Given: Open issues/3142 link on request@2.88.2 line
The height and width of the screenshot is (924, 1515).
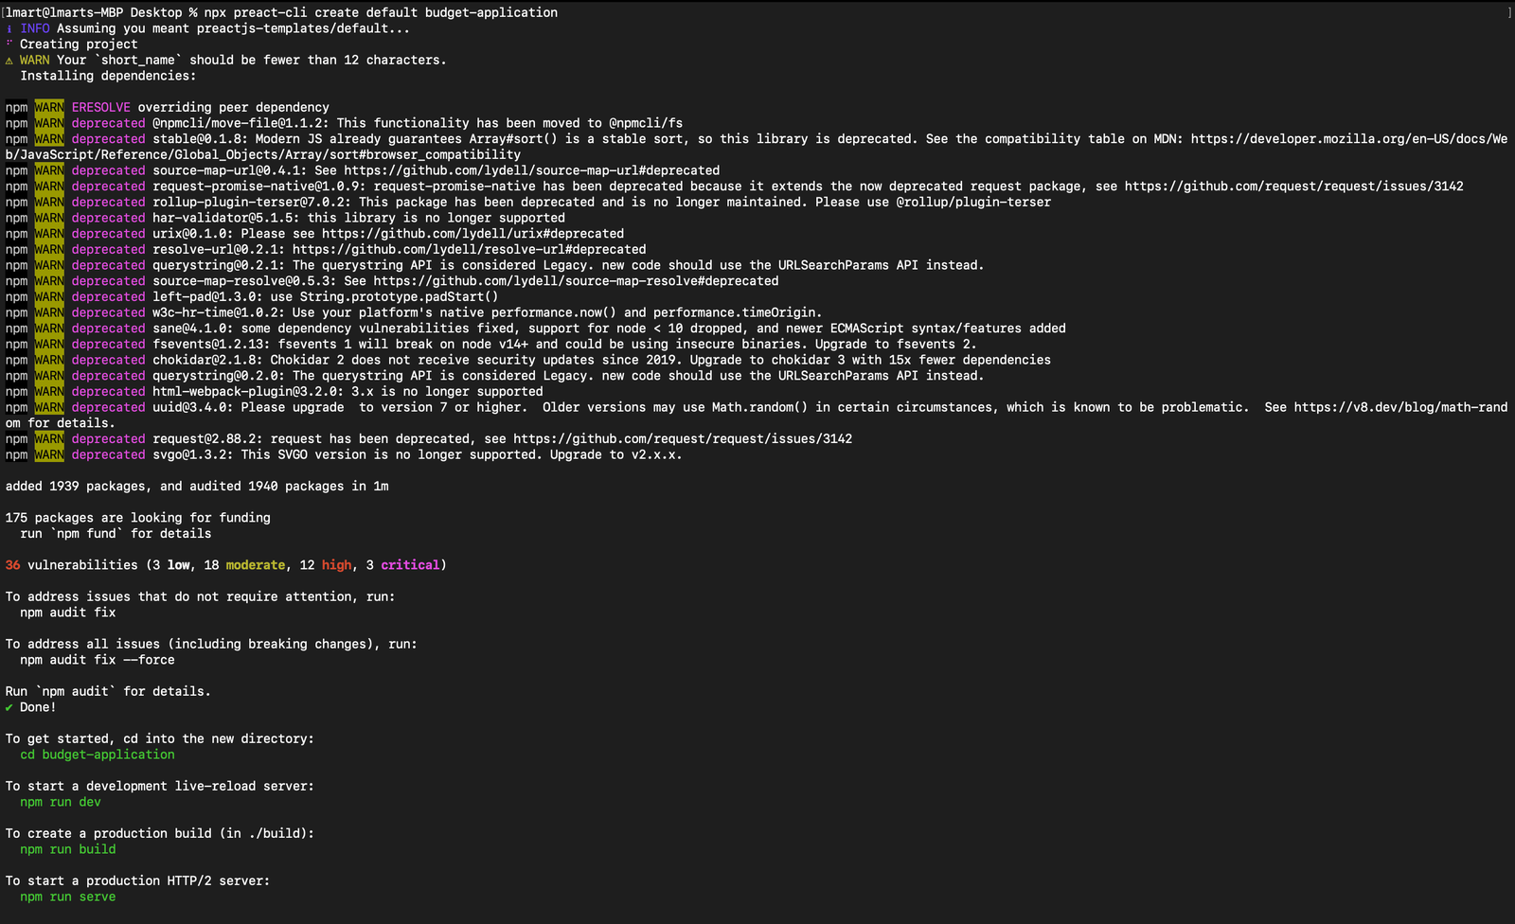Looking at the screenshot, I should point(683,439).
